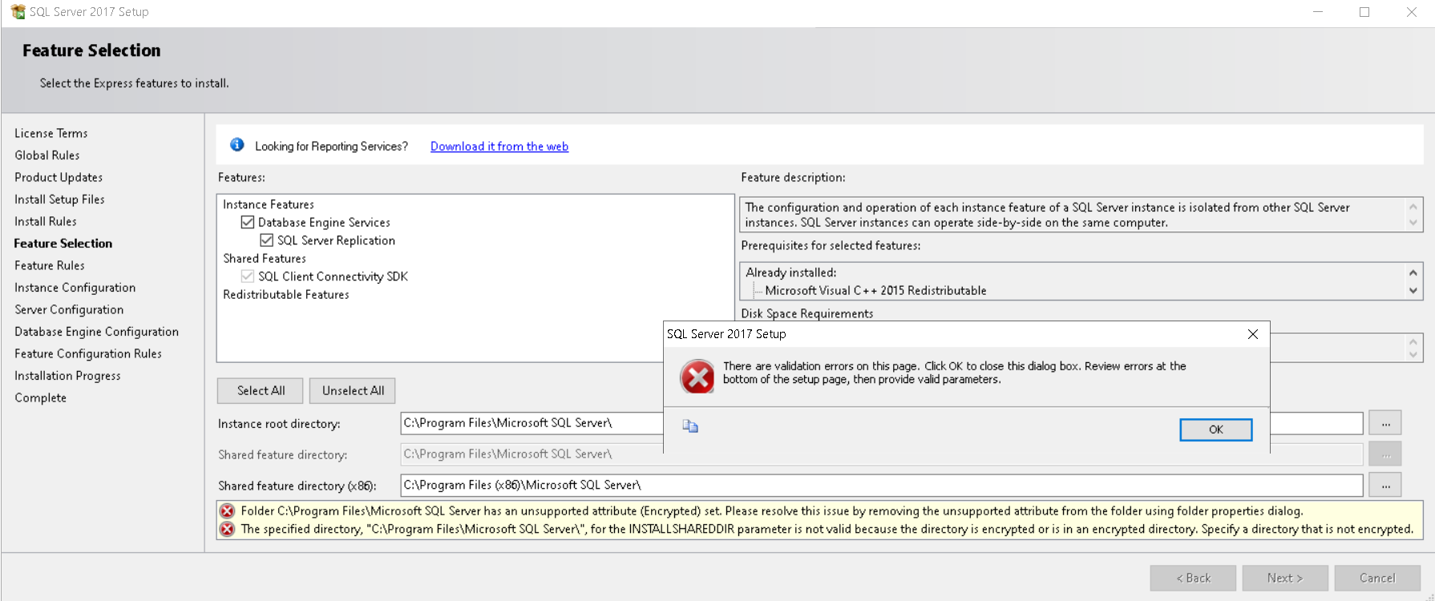Click OK in the validation error dialog
This screenshot has height=601, width=1435.
(x=1216, y=430)
